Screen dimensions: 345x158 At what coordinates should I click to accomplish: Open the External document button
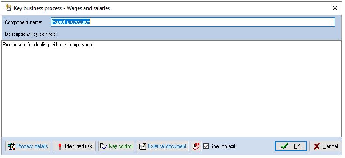point(163,146)
